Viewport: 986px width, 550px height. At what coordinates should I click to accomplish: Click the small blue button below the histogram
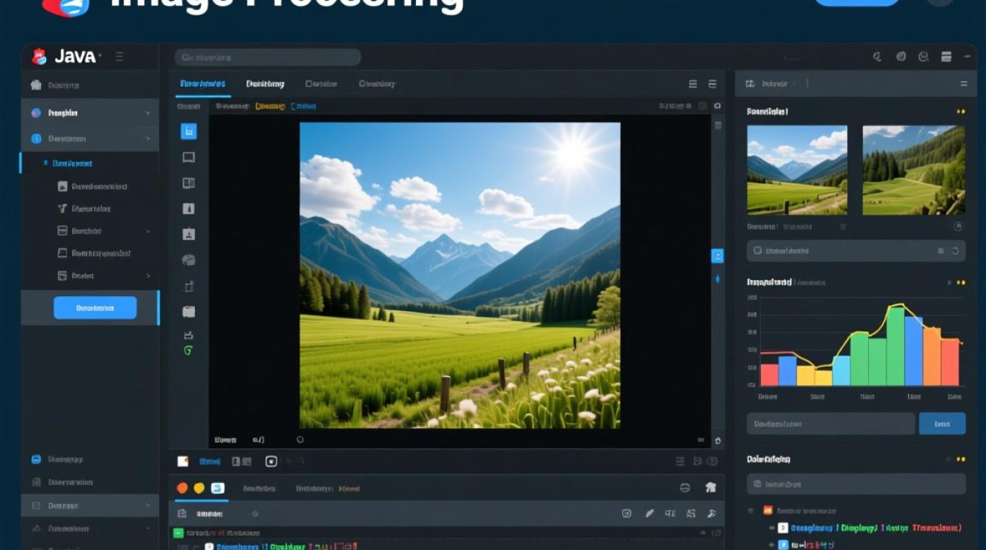(942, 423)
